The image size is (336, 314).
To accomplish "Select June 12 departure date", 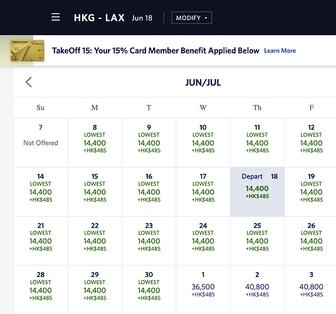I will (311, 143).
